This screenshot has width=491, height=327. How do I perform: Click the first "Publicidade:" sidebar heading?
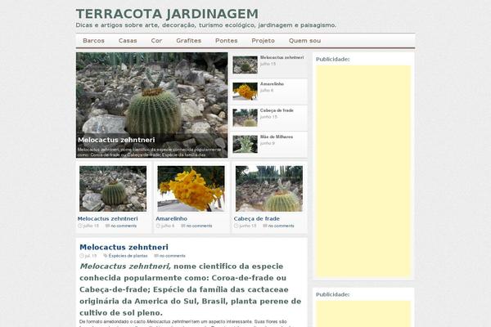pyautogui.click(x=332, y=60)
